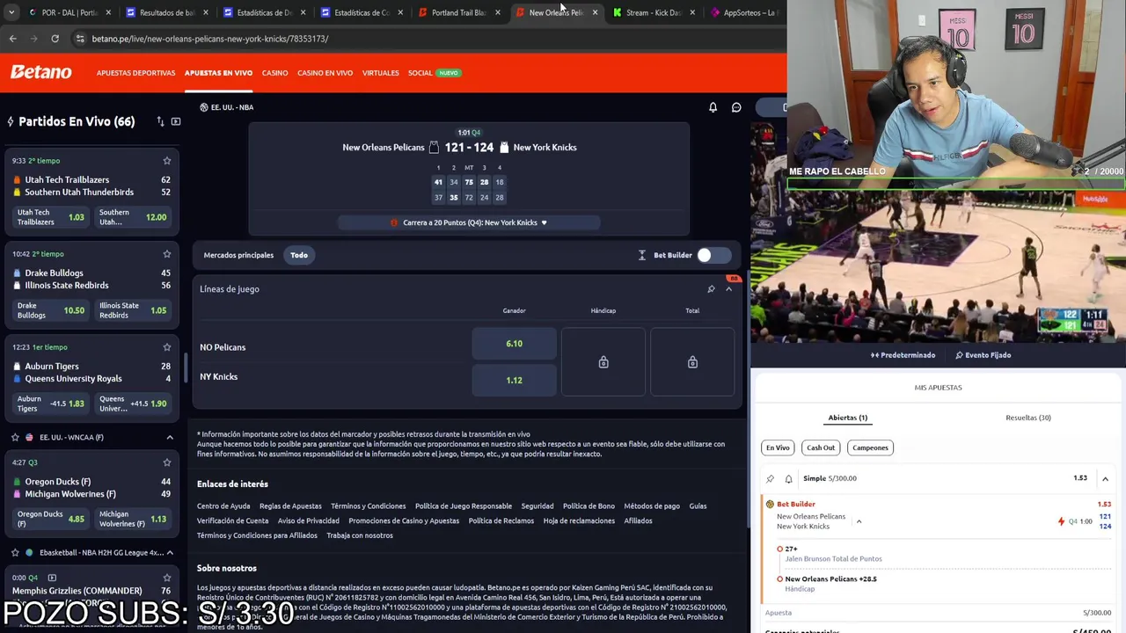The height and width of the screenshot is (633, 1126).
Task: Star the EE. UU. - WNCAA league
Action: [15, 437]
